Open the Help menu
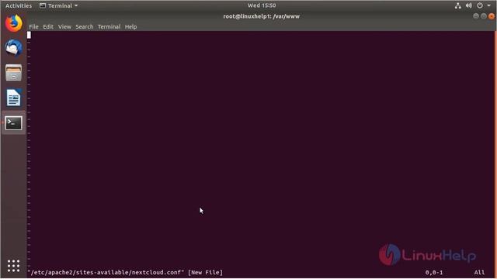The width and height of the screenshot is (497, 279). point(130,27)
